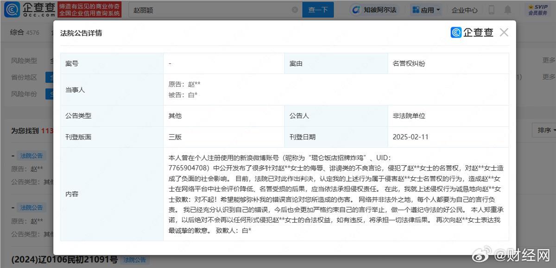Image resolution: width=556 pixels, height=268 pixels.
Task: Close the 法院公告详情 dialog
Action: tap(504, 32)
